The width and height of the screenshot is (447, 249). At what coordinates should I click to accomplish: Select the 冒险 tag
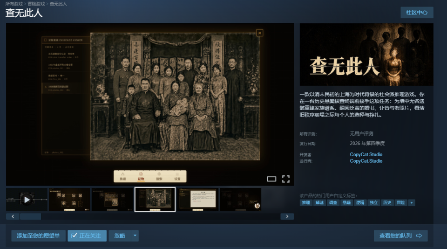click(400, 202)
